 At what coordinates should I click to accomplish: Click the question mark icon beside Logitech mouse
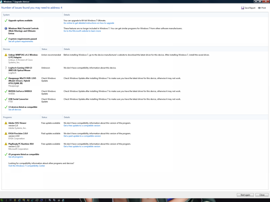click(x=6, y=68)
